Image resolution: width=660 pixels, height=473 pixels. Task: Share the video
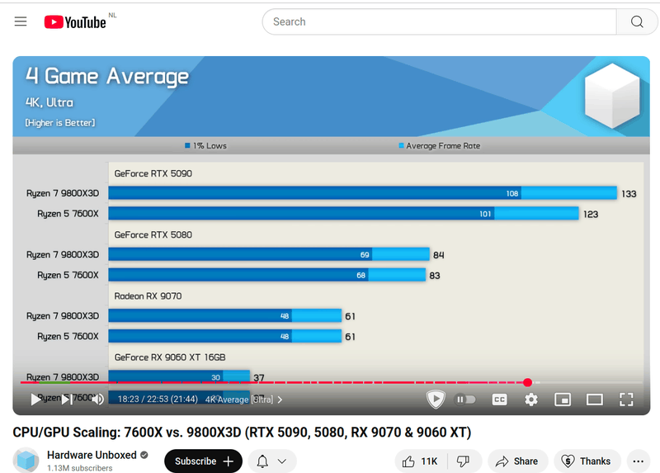click(x=517, y=461)
